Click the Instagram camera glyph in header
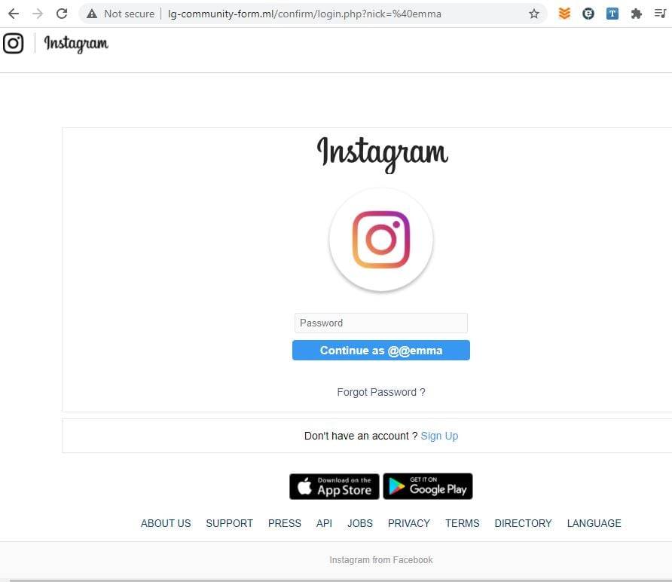 14,43
